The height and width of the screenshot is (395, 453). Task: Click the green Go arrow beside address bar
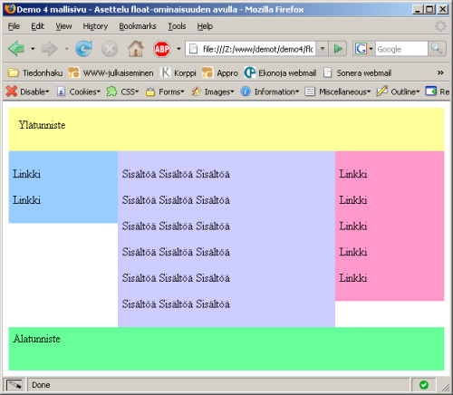(338, 49)
